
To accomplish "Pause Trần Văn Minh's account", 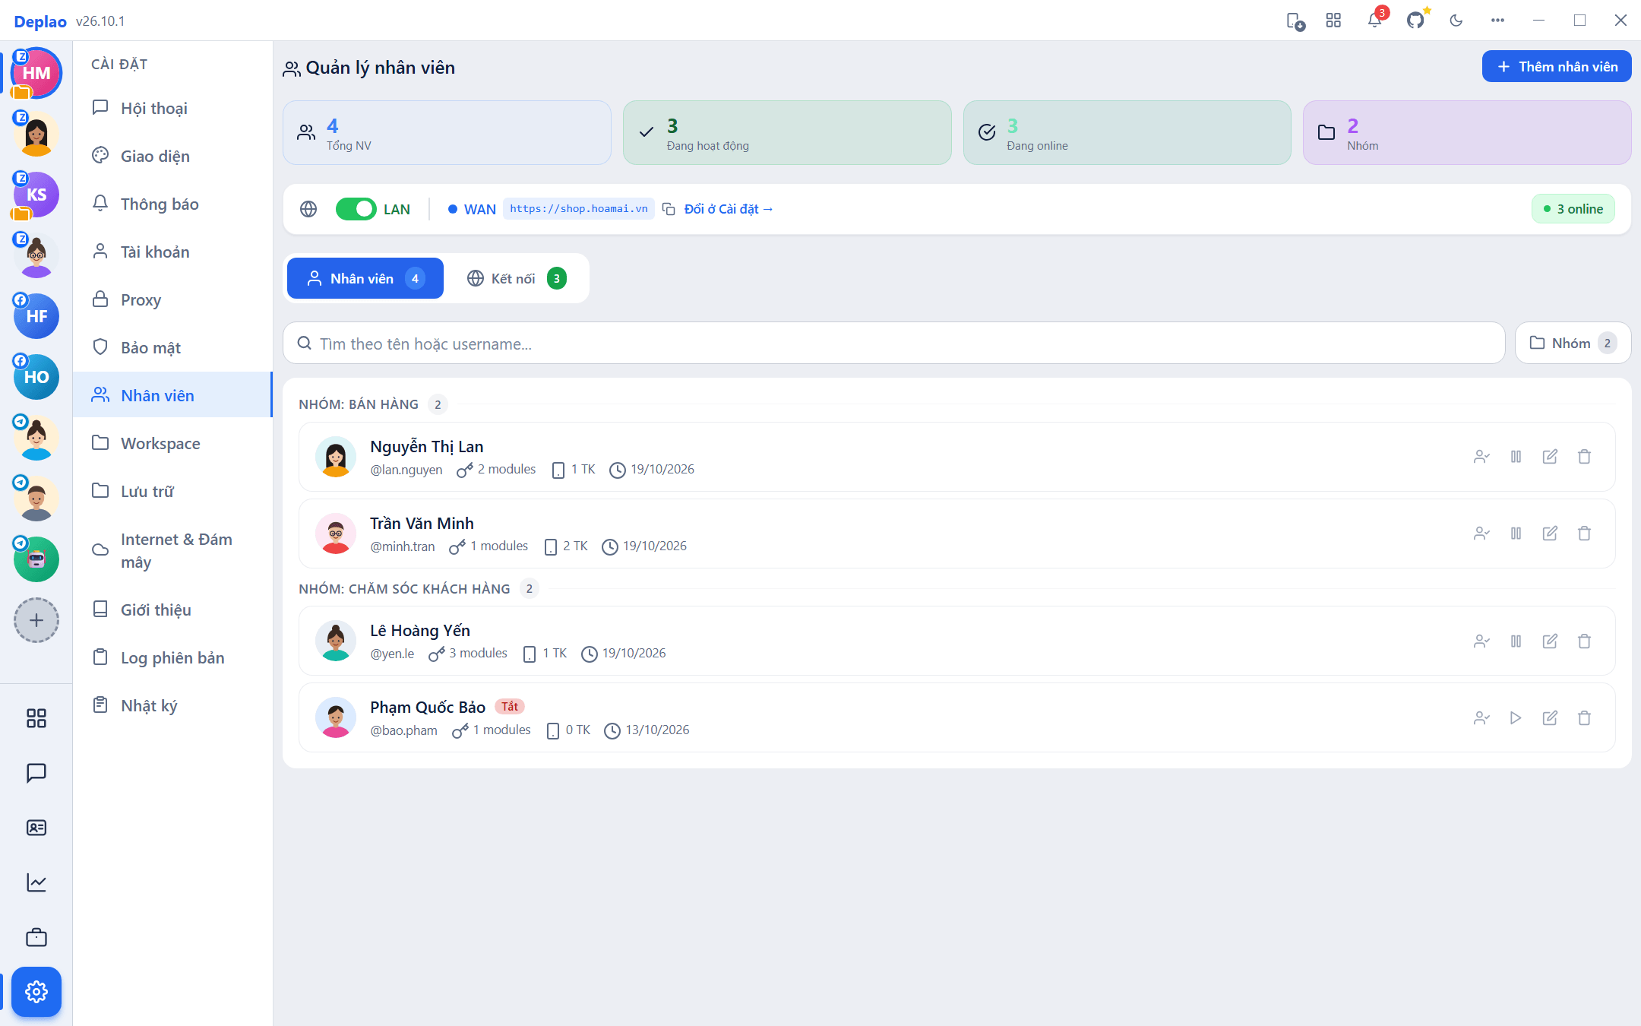I will (1516, 534).
